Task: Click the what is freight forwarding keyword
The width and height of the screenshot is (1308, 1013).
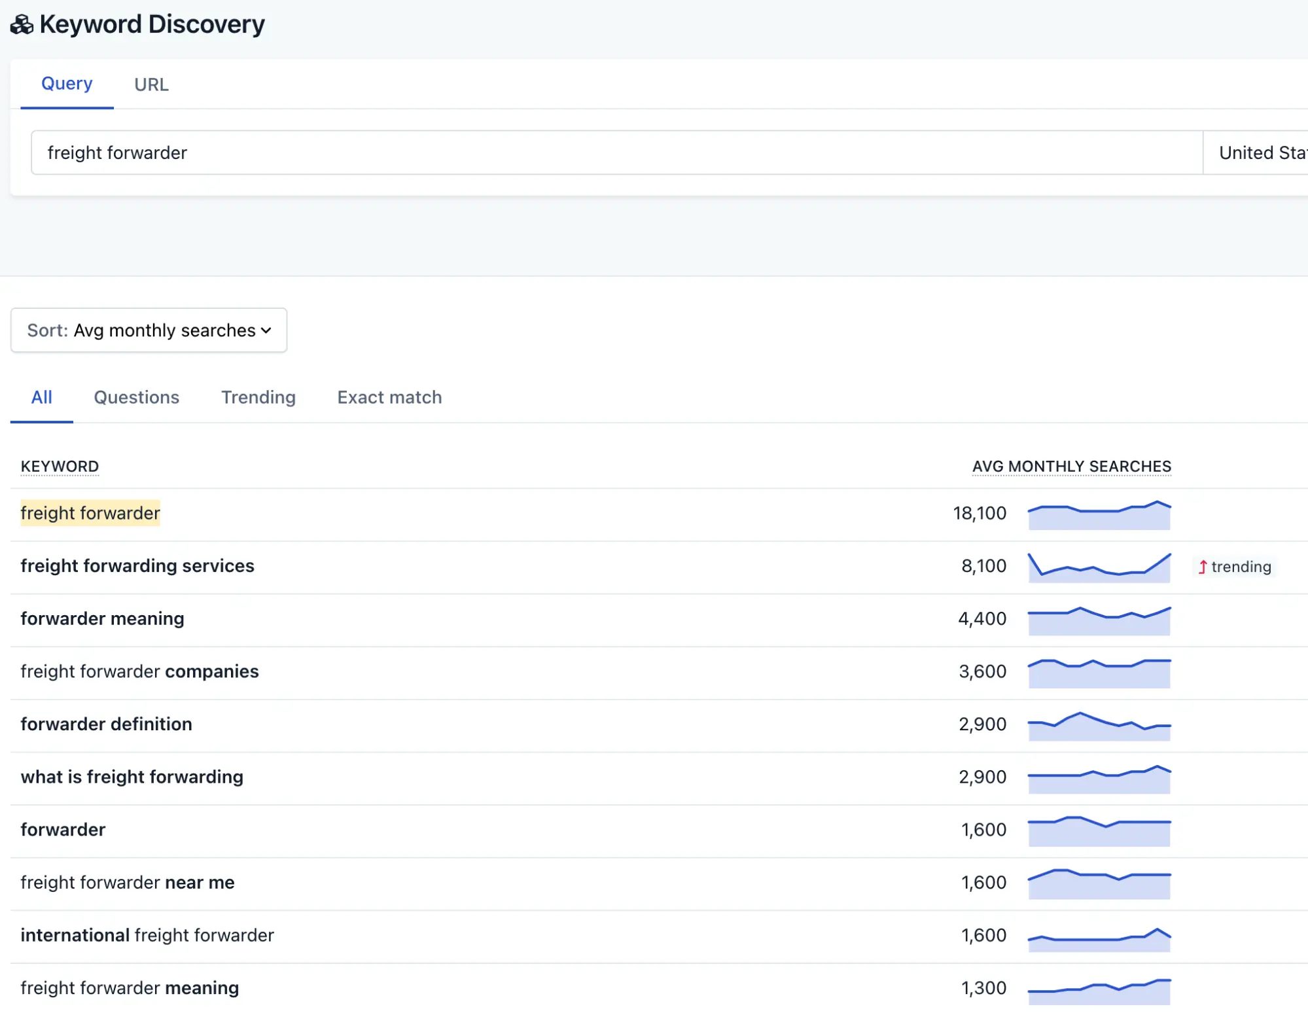Action: (x=132, y=777)
